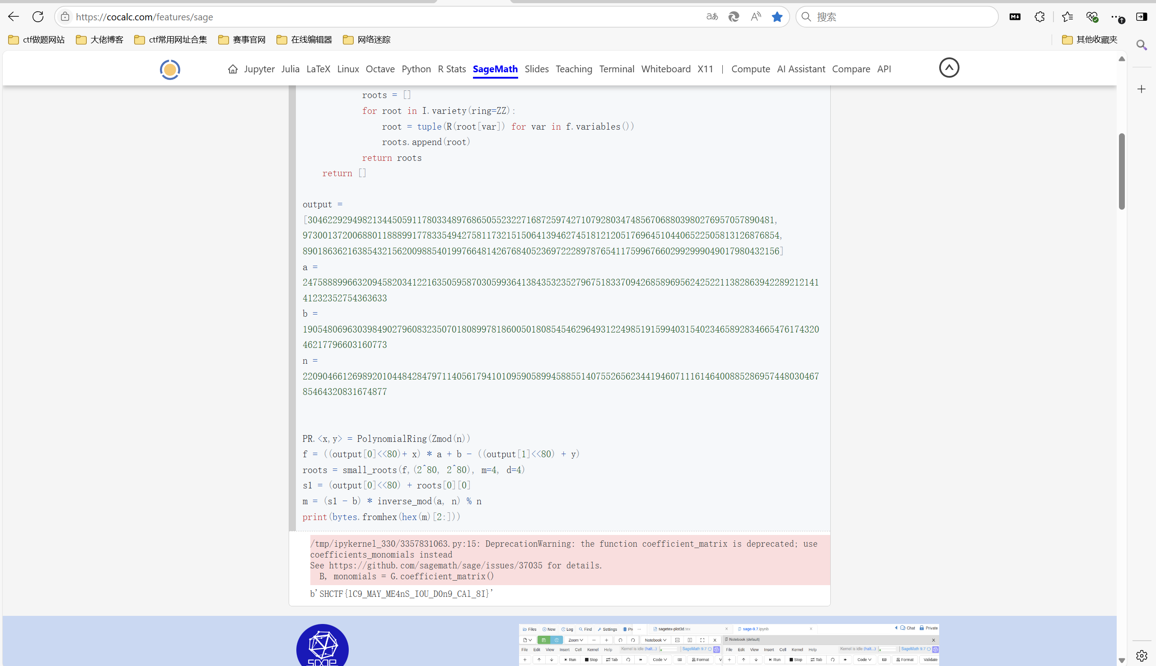1156x666 pixels.
Task: Click the browser essentials heart icon
Action: (x=1092, y=17)
